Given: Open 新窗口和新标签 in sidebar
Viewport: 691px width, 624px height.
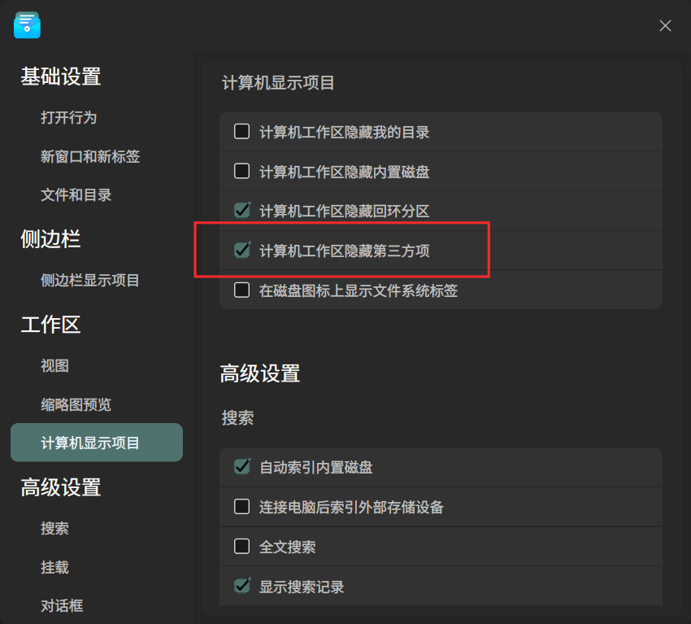Looking at the screenshot, I should point(90,156).
